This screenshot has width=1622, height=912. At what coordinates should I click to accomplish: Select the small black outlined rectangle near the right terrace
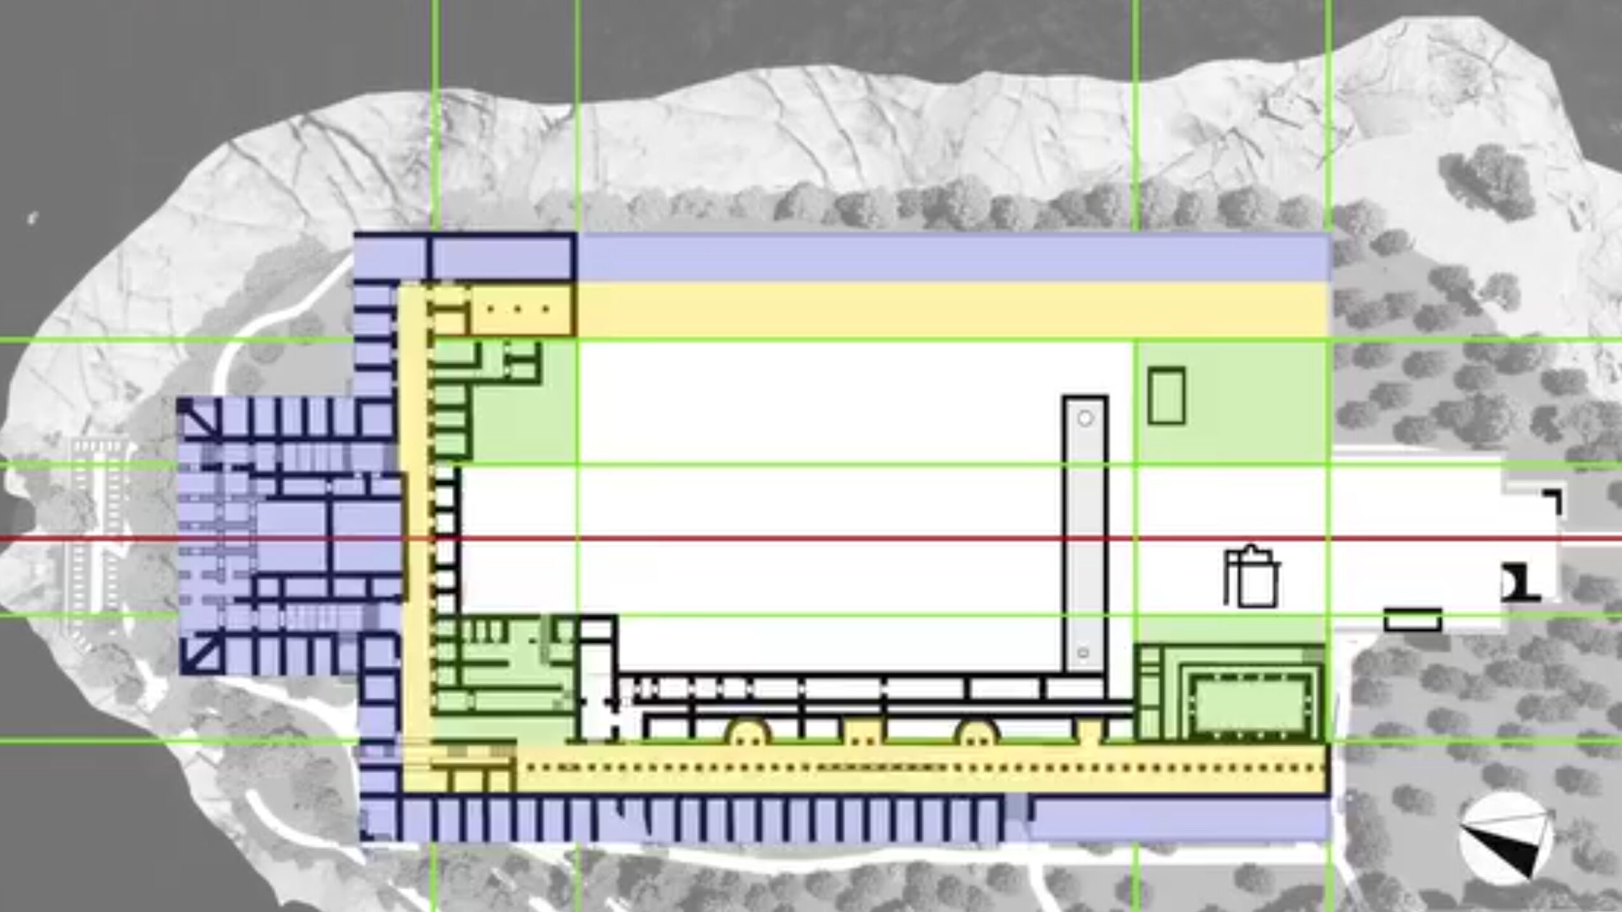(x=1412, y=620)
